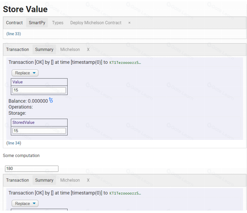The height and width of the screenshot is (213, 247).
Task: Close first transaction panel with X
Action: click(x=88, y=49)
